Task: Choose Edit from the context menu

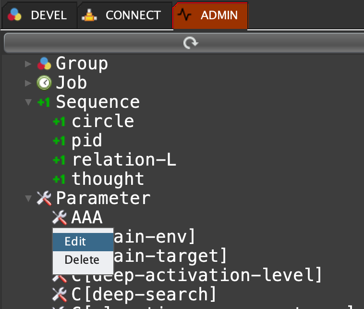Action: [75, 241]
